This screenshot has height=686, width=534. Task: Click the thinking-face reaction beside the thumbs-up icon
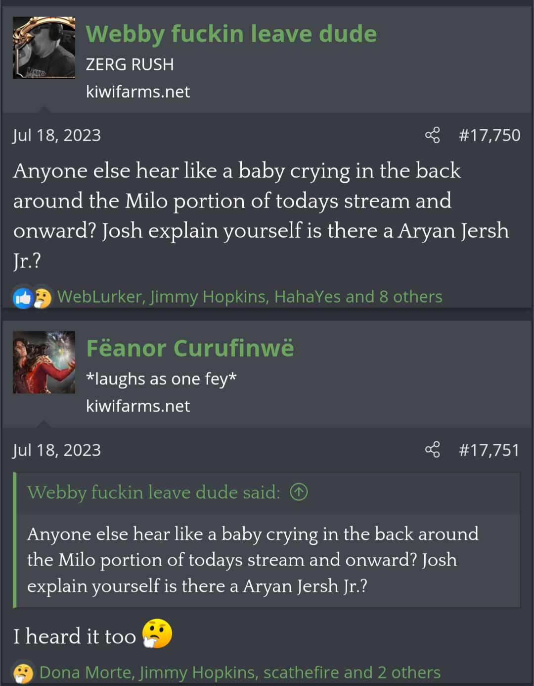tap(43, 298)
